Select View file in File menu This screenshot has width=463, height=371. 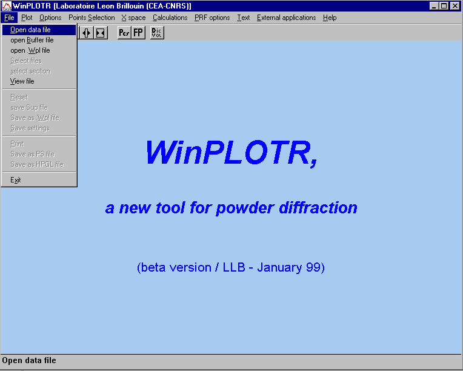coord(22,81)
